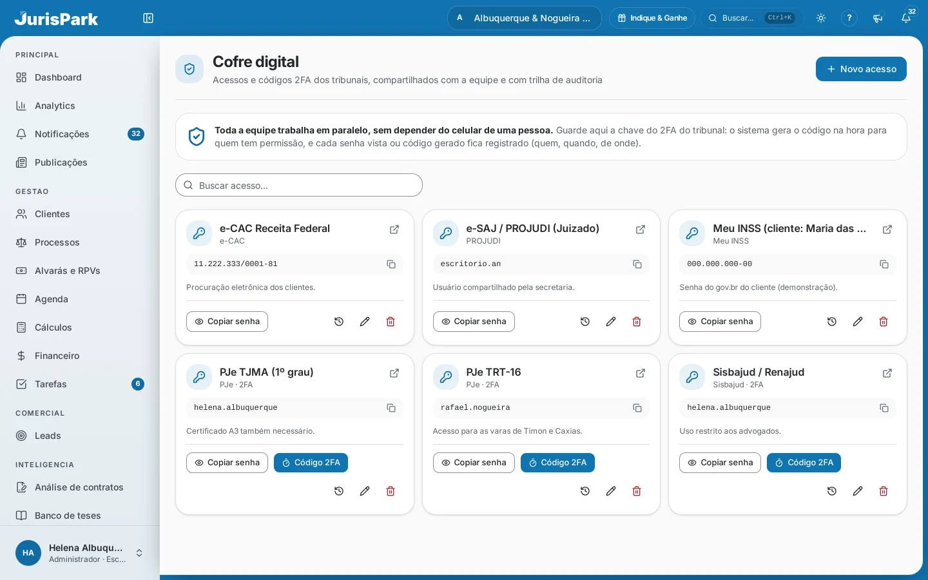Screen dimensions: 928x580
Task: View history for PJe TRT-16 access
Action: coord(585,491)
